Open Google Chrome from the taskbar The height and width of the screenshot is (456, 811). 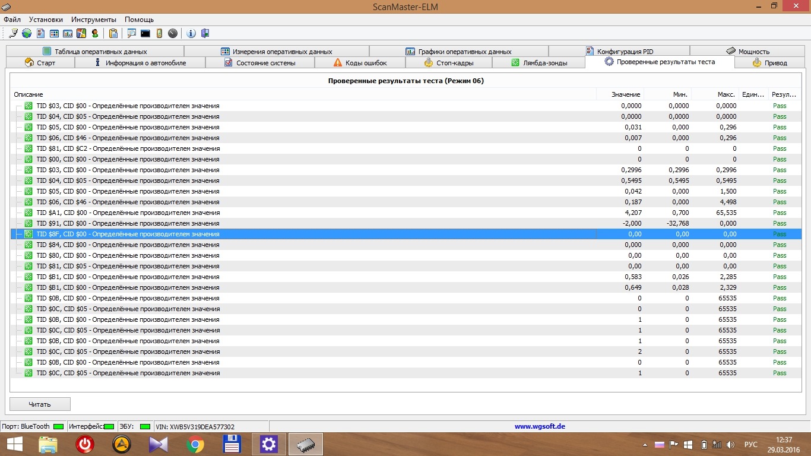pyautogui.click(x=195, y=444)
